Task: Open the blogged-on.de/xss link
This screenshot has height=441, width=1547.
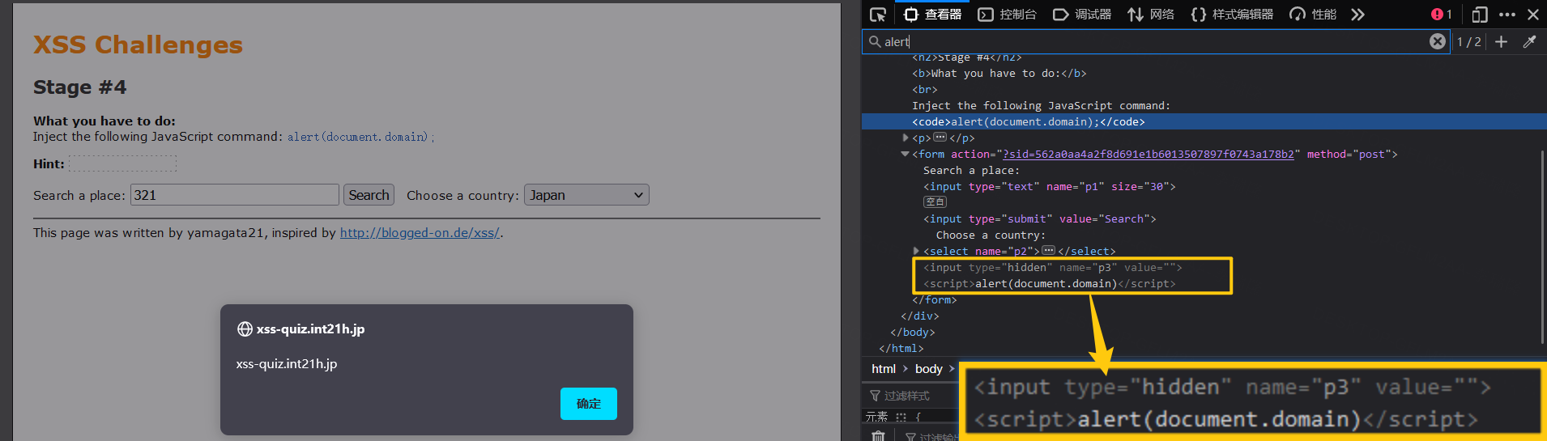Action: tap(420, 233)
